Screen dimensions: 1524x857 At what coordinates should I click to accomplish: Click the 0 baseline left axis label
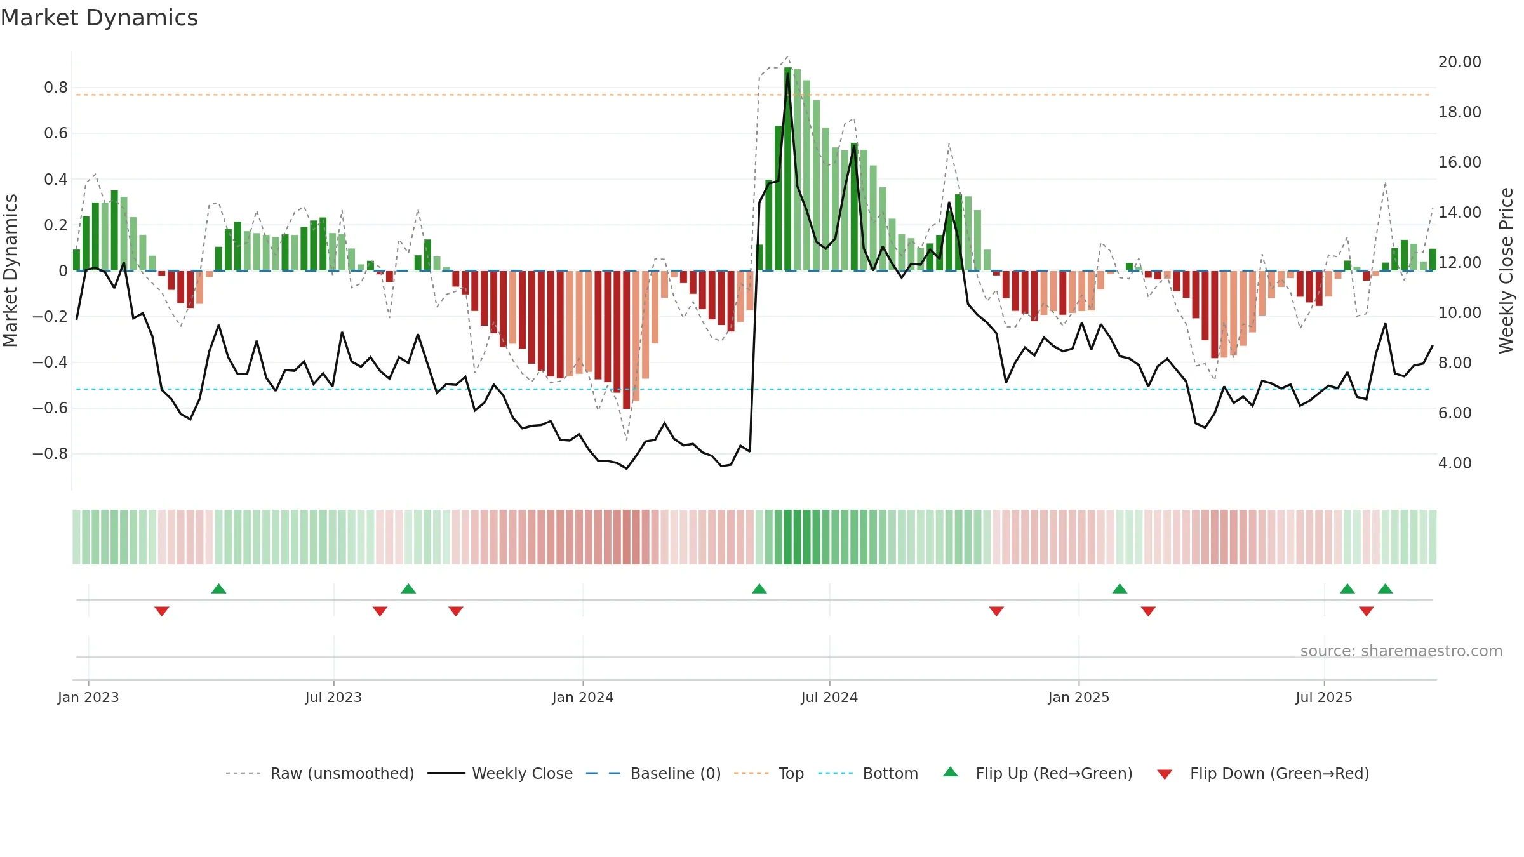[63, 271]
